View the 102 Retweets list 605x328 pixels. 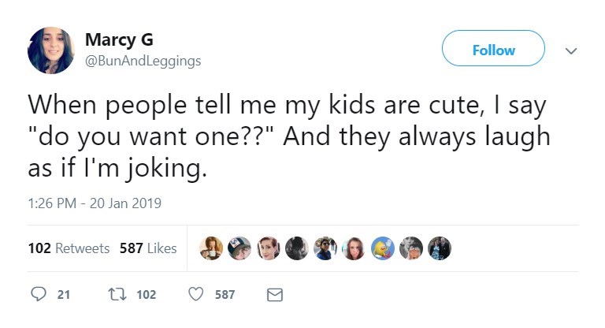point(69,248)
